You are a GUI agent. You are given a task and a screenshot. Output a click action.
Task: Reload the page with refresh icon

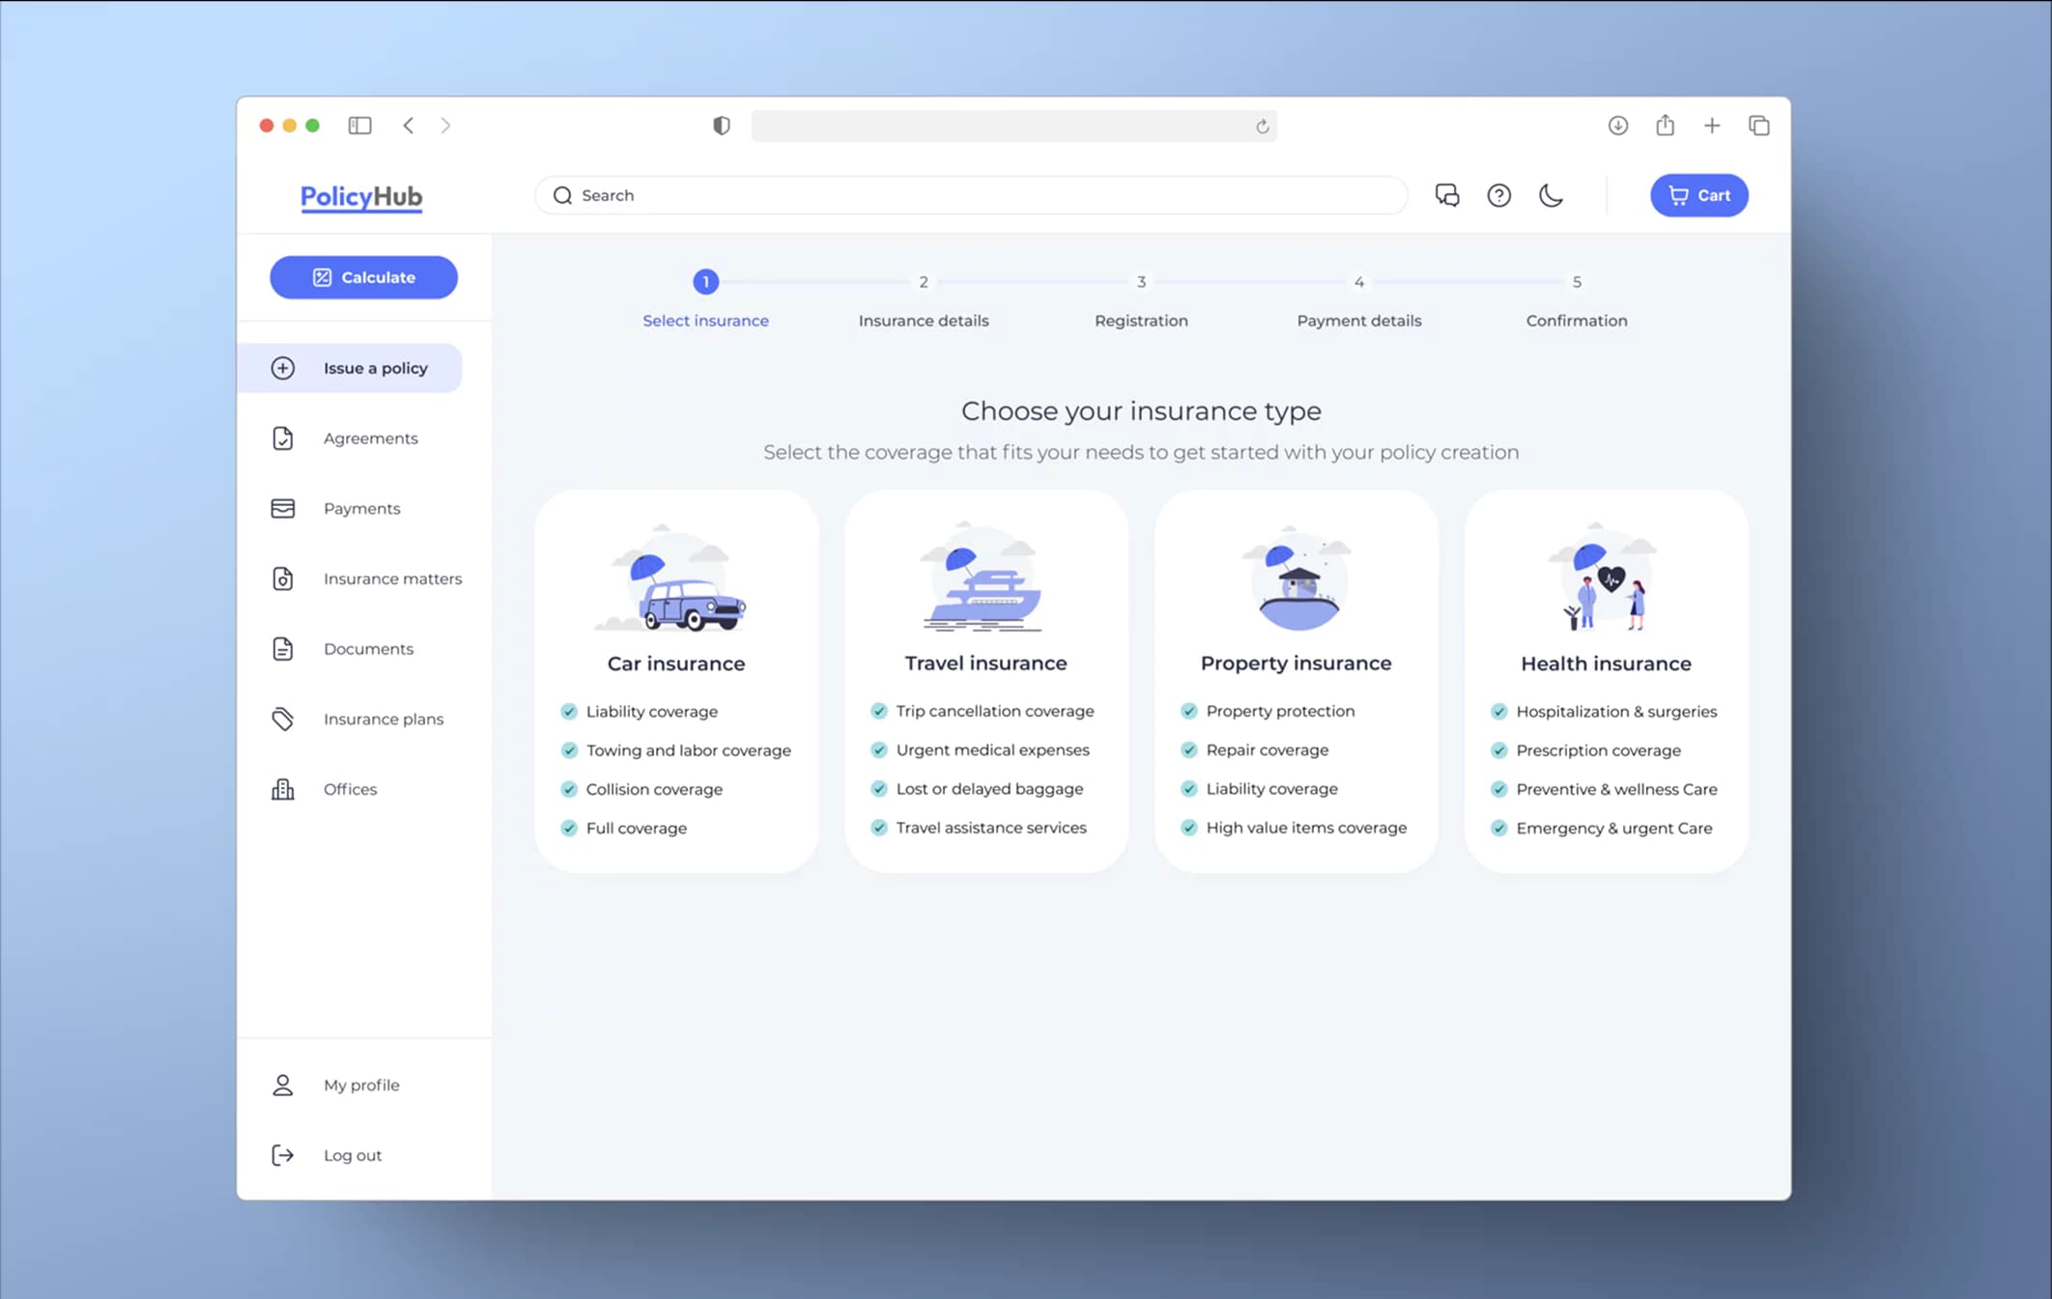[x=1262, y=127]
